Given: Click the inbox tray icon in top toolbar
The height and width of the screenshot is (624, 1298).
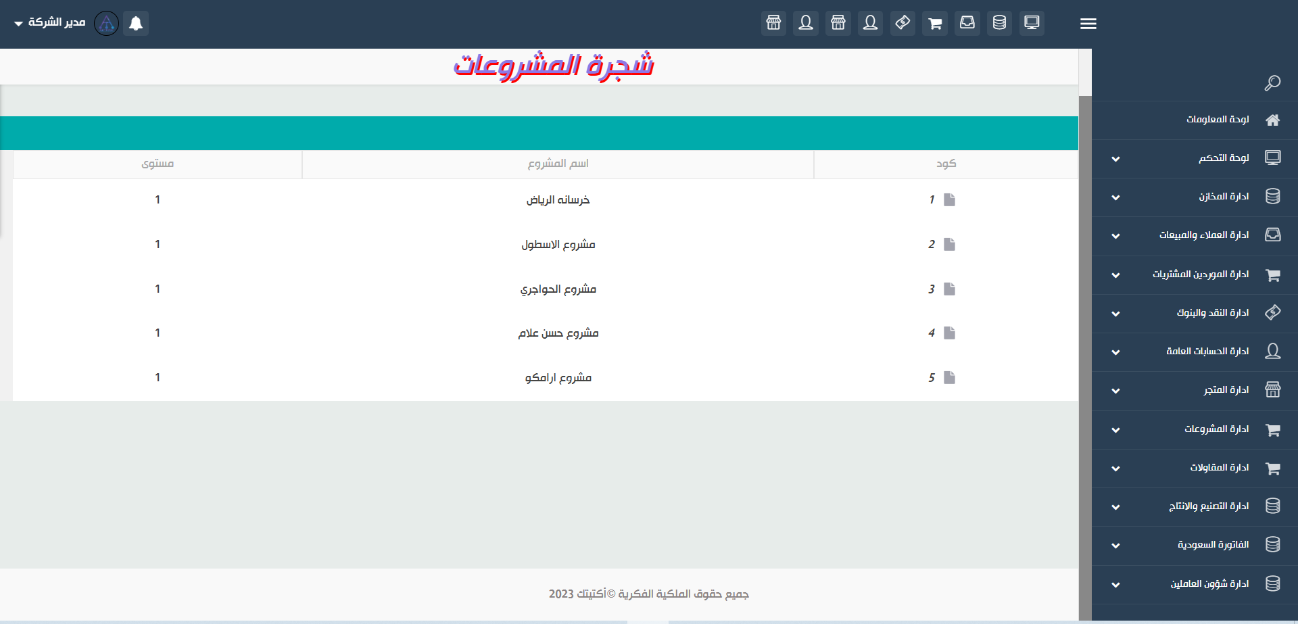Looking at the screenshot, I should 967,23.
